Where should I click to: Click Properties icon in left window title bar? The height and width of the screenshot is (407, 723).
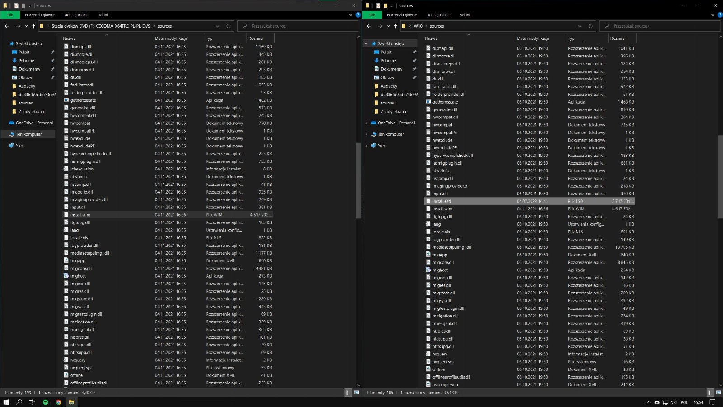tap(16, 6)
